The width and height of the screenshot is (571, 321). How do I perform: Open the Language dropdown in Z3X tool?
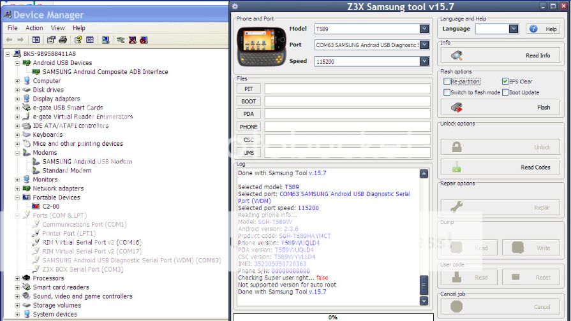[x=514, y=29]
